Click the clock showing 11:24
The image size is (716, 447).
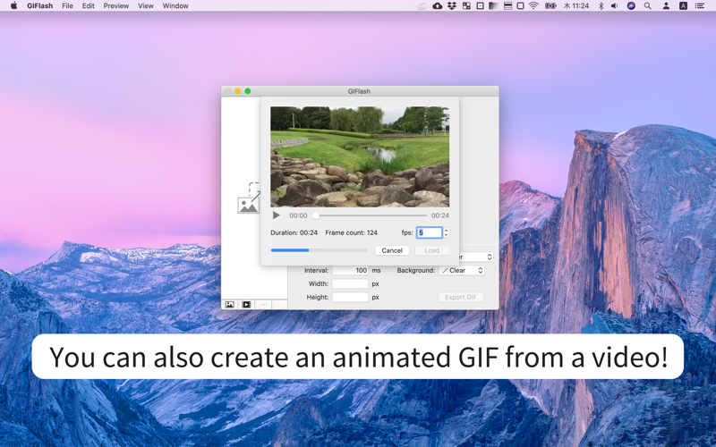click(x=576, y=6)
